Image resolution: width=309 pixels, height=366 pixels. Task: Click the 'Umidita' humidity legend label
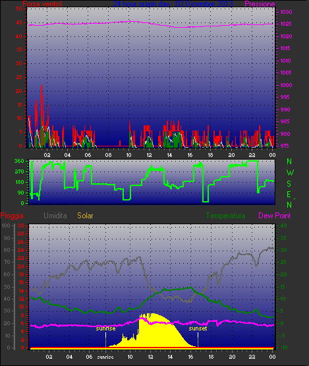point(55,216)
